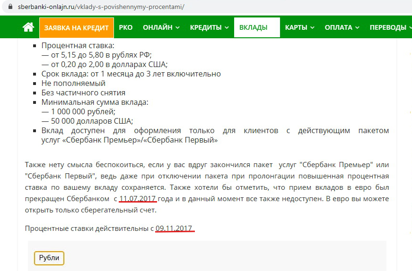The height and width of the screenshot is (271, 412).
Task: Open the ОНЛАЙН menu item
Action: coord(158,27)
